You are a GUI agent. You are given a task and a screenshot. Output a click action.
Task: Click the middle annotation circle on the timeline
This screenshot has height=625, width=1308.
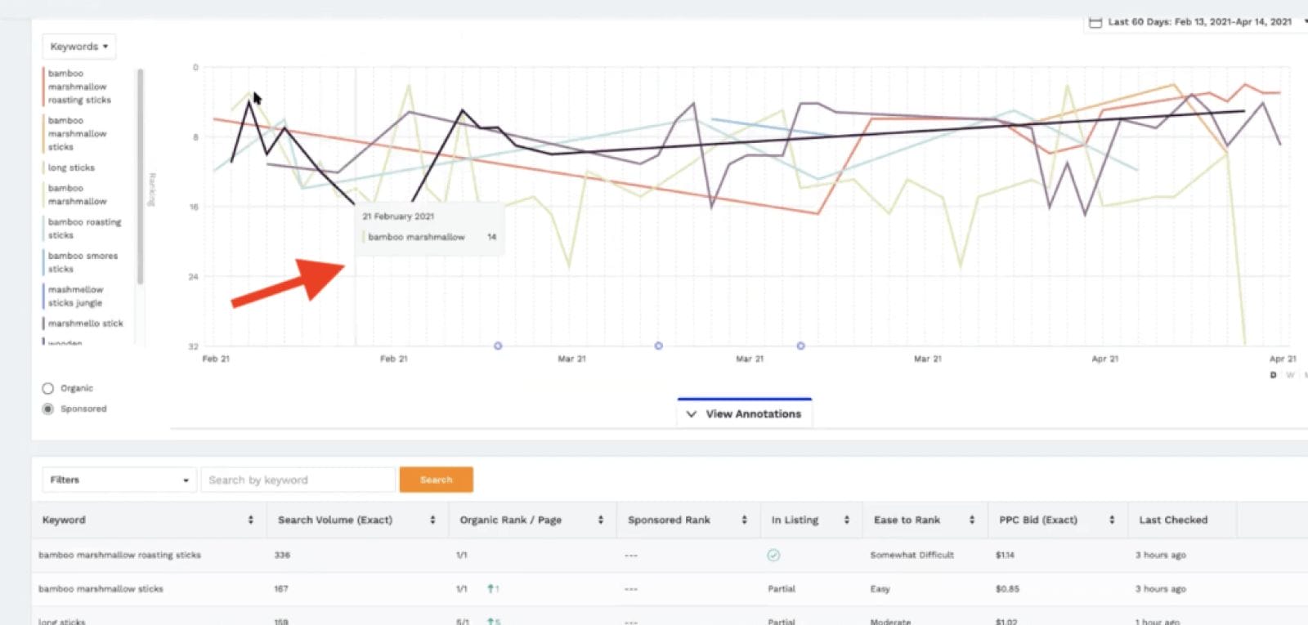click(x=659, y=346)
